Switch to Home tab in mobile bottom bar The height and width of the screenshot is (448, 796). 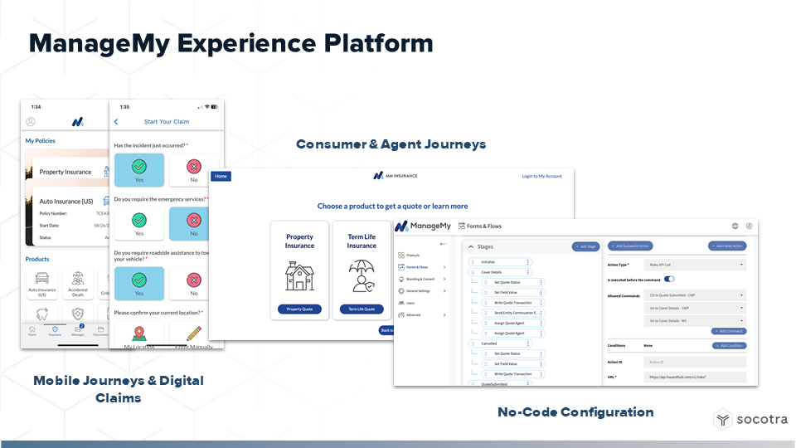click(x=32, y=331)
